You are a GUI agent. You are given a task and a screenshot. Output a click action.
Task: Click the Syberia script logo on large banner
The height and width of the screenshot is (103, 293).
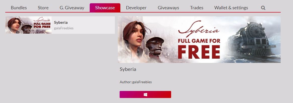pyautogui.click(x=199, y=29)
